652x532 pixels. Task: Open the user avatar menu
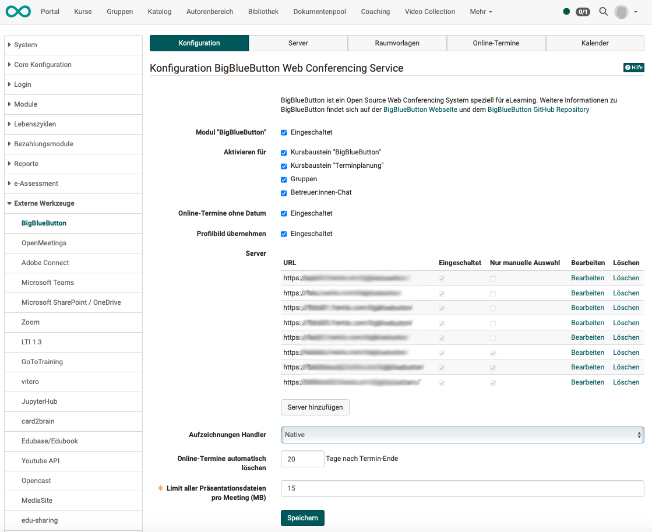(622, 12)
